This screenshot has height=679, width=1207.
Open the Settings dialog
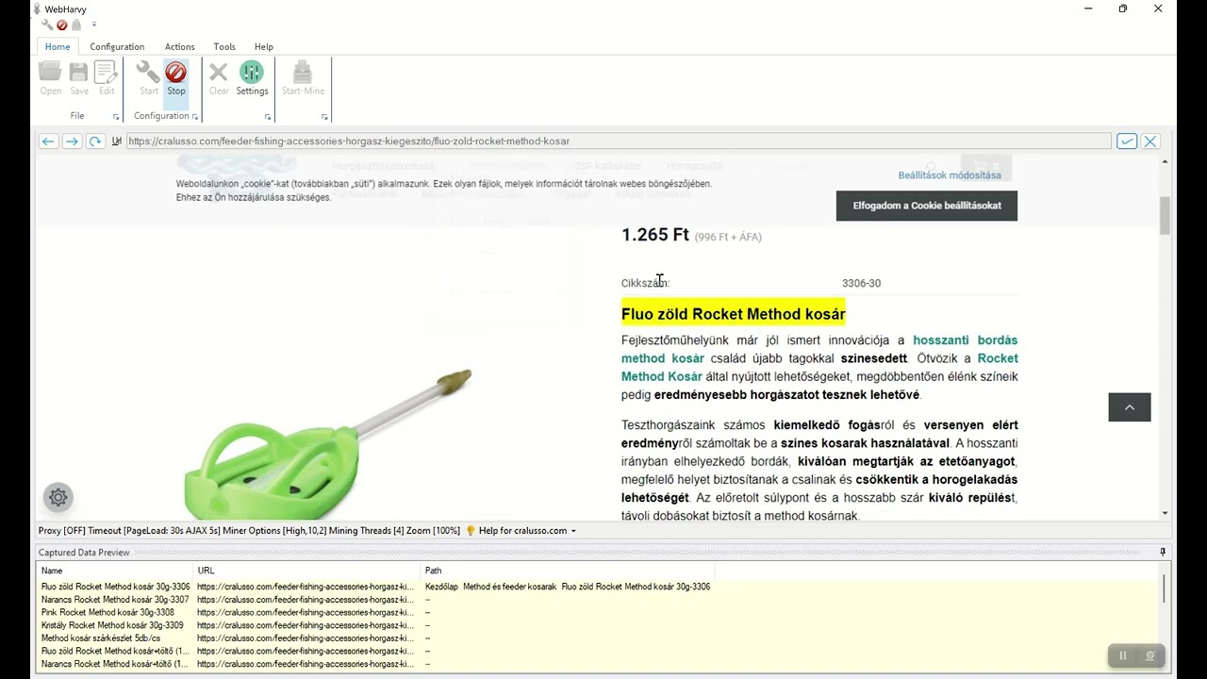252,77
